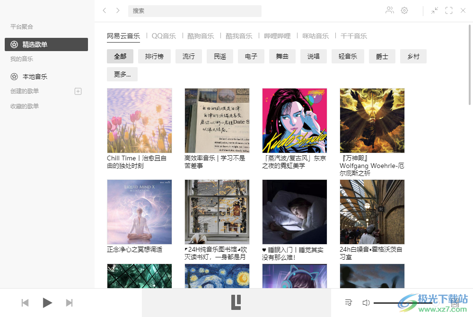Enter fullscreen with the expand icon

[449, 10]
